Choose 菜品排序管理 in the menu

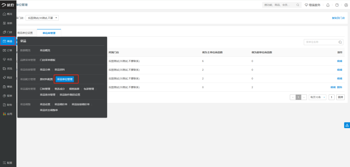pyautogui.click(x=48, y=95)
